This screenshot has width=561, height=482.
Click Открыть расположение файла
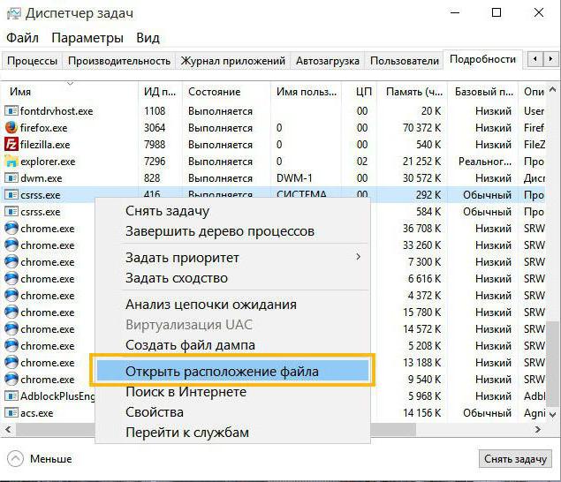232,371
